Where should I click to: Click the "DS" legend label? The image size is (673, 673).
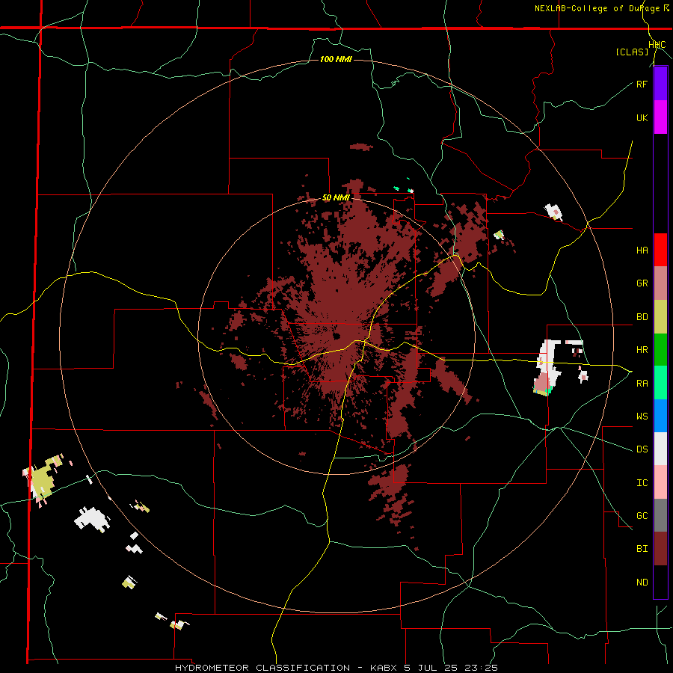tap(642, 449)
